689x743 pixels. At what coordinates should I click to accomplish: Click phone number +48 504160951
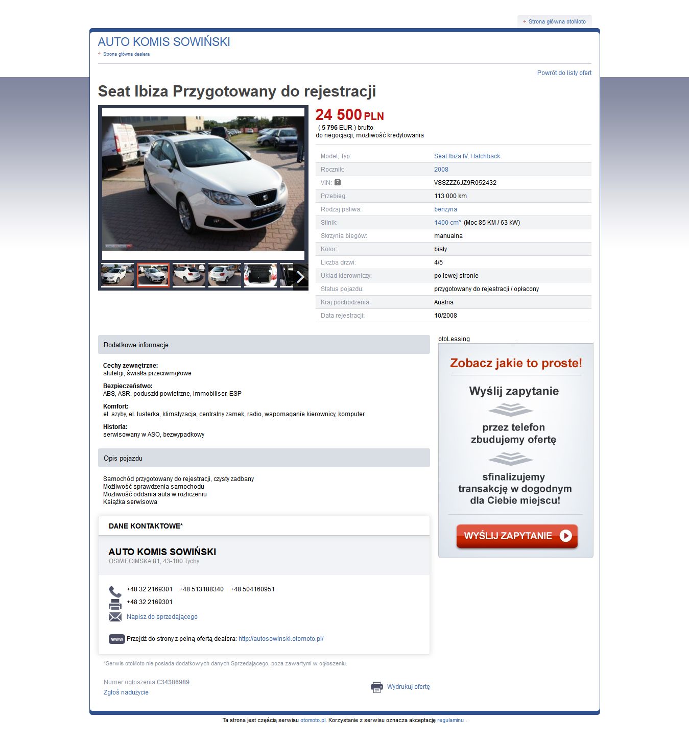252,589
